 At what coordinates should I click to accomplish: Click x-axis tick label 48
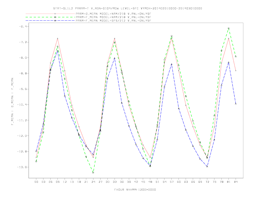pyautogui.click(x=150, y=182)
